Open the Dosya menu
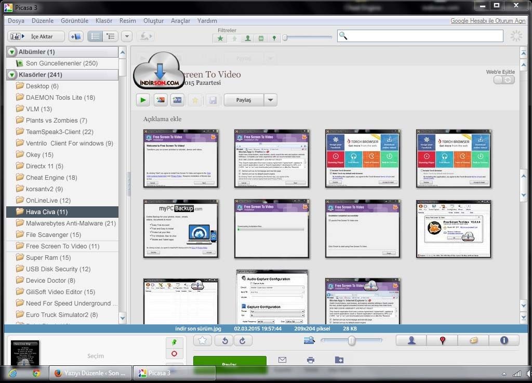The image size is (532, 383). click(16, 21)
